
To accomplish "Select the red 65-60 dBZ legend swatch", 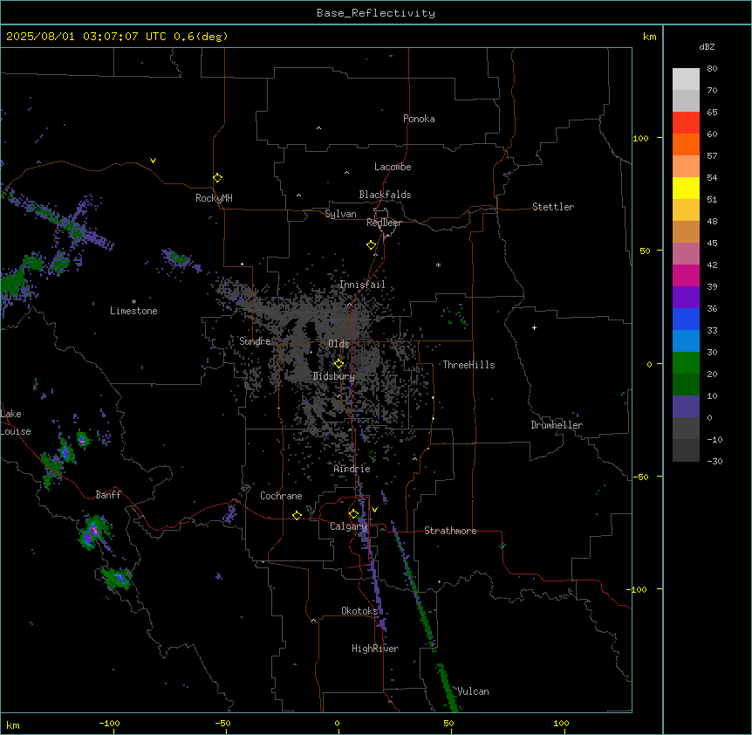I will 686,122.
